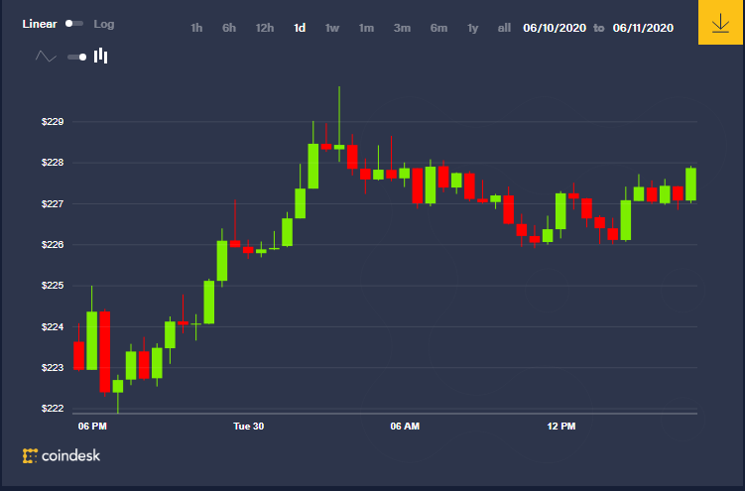Click the coindesk logo
Image resolution: width=745 pixels, height=491 pixels.
click(62, 456)
